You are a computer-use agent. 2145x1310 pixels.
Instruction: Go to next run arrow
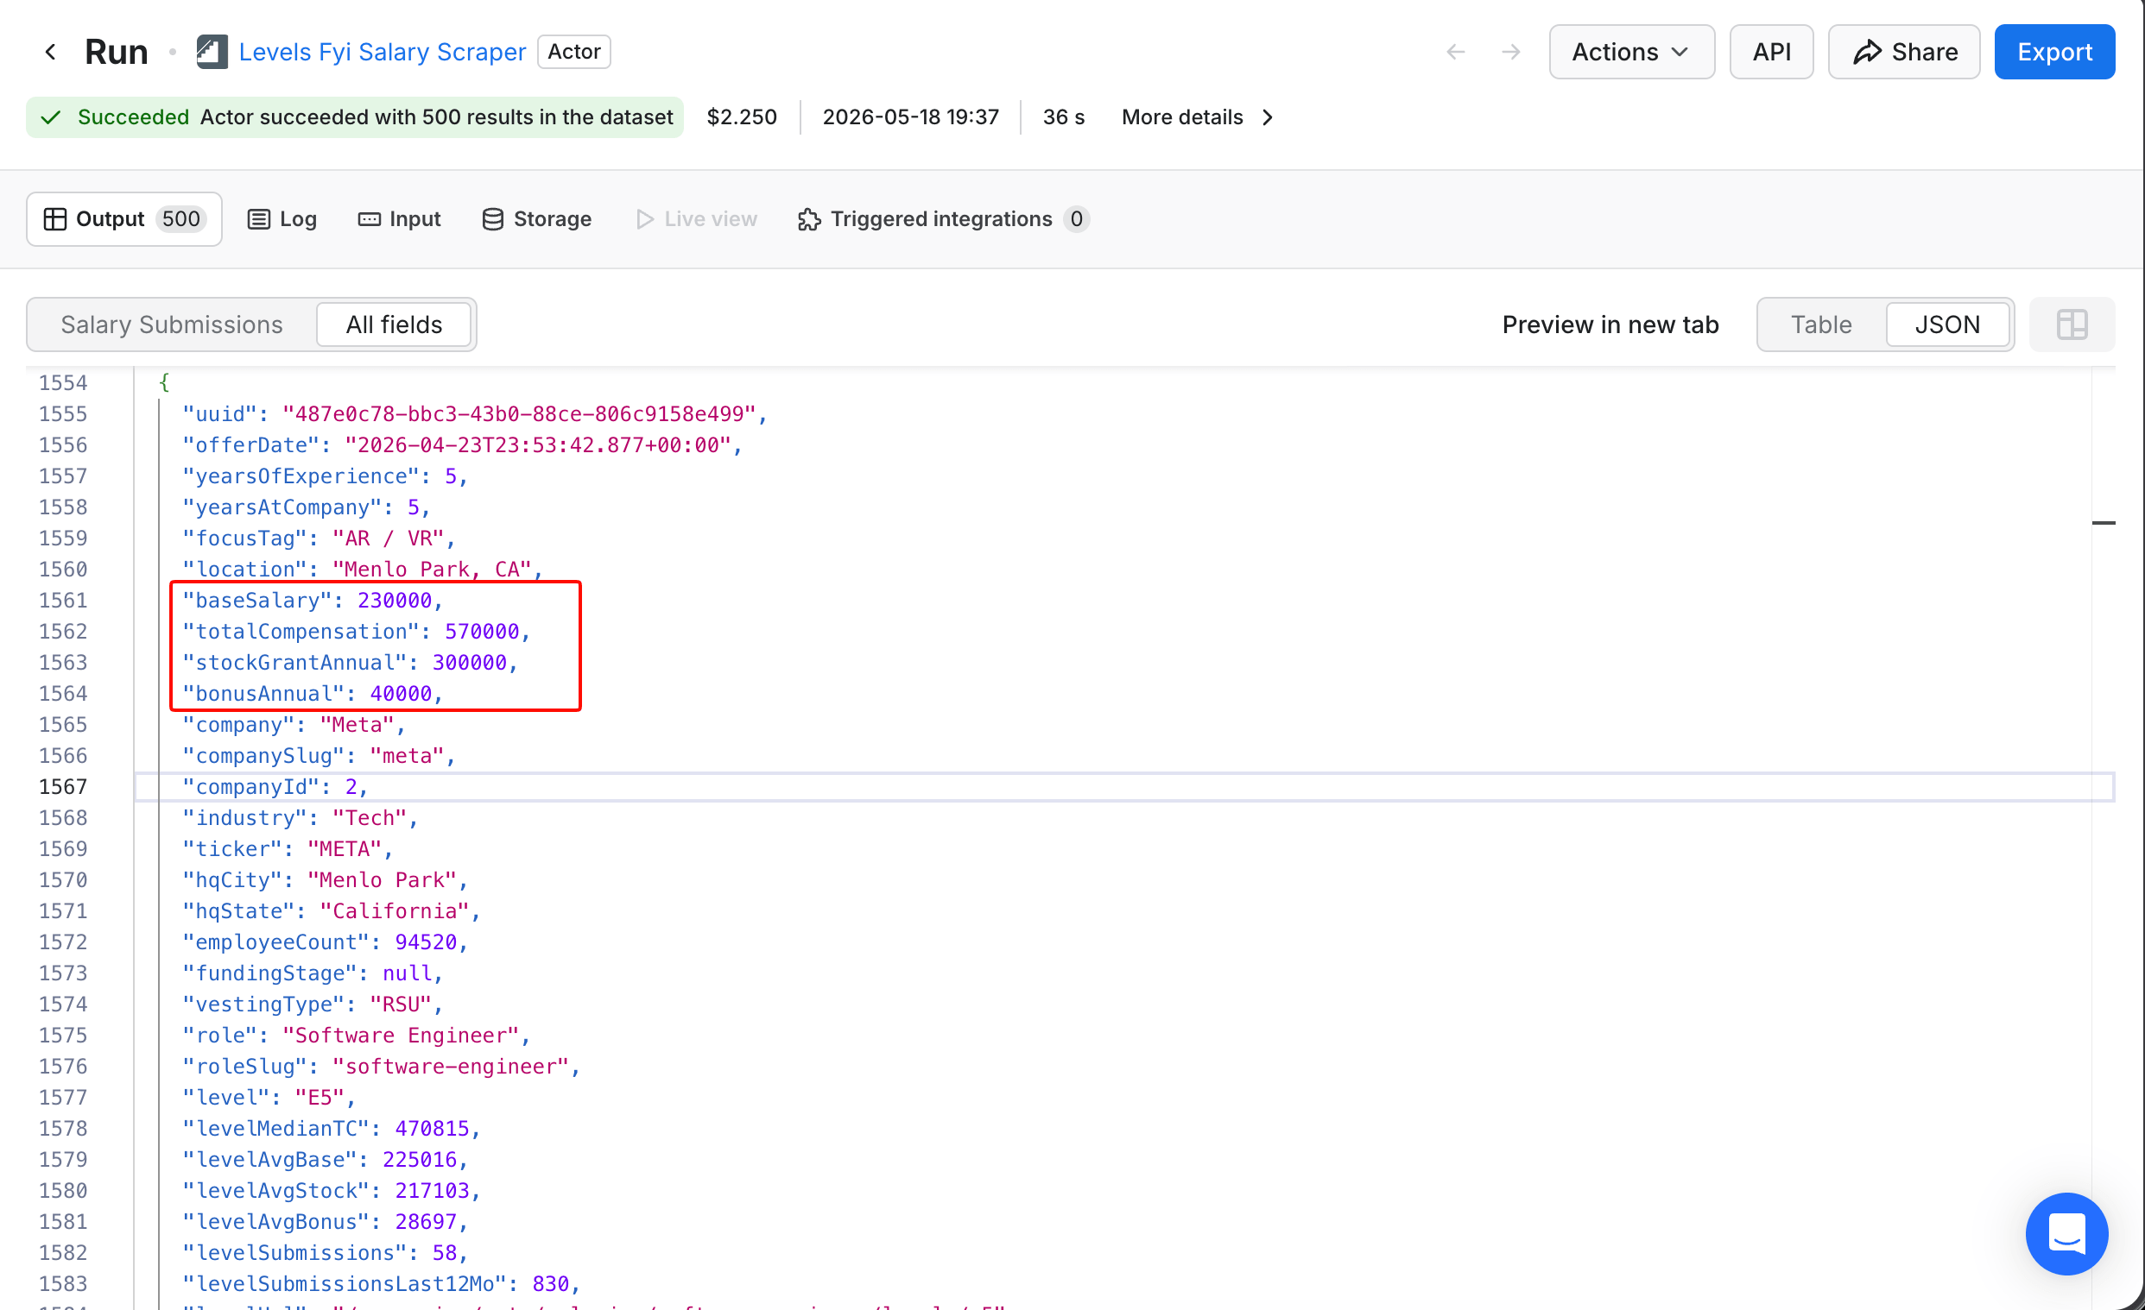(x=1511, y=52)
